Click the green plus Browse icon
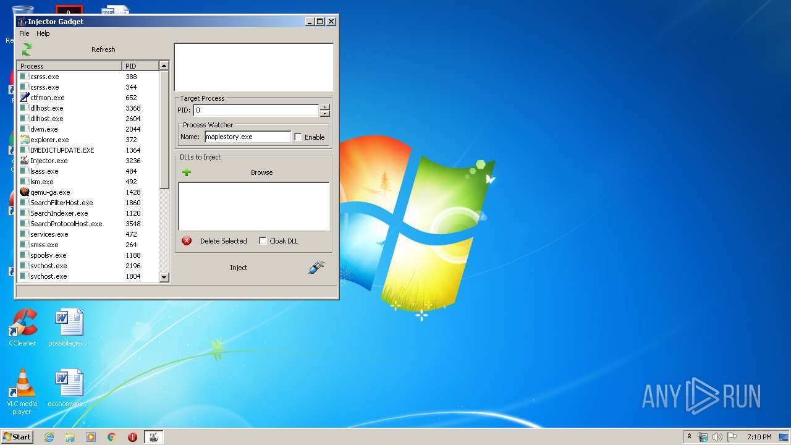 click(187, 172)
